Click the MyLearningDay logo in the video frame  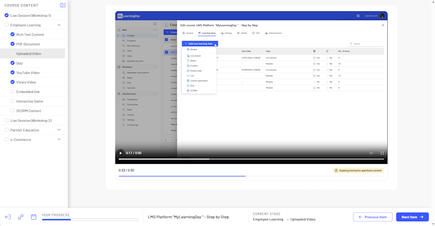129,16
